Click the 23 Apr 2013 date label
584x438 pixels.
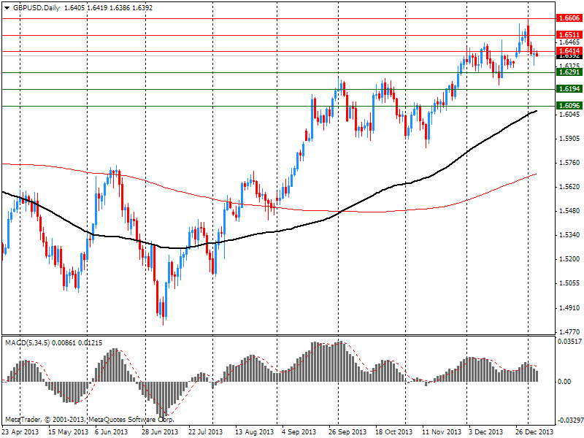pos(22,432)
